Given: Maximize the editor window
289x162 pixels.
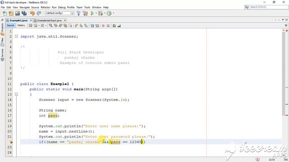Looking at the screenshot, I should (x=286, y=20).
